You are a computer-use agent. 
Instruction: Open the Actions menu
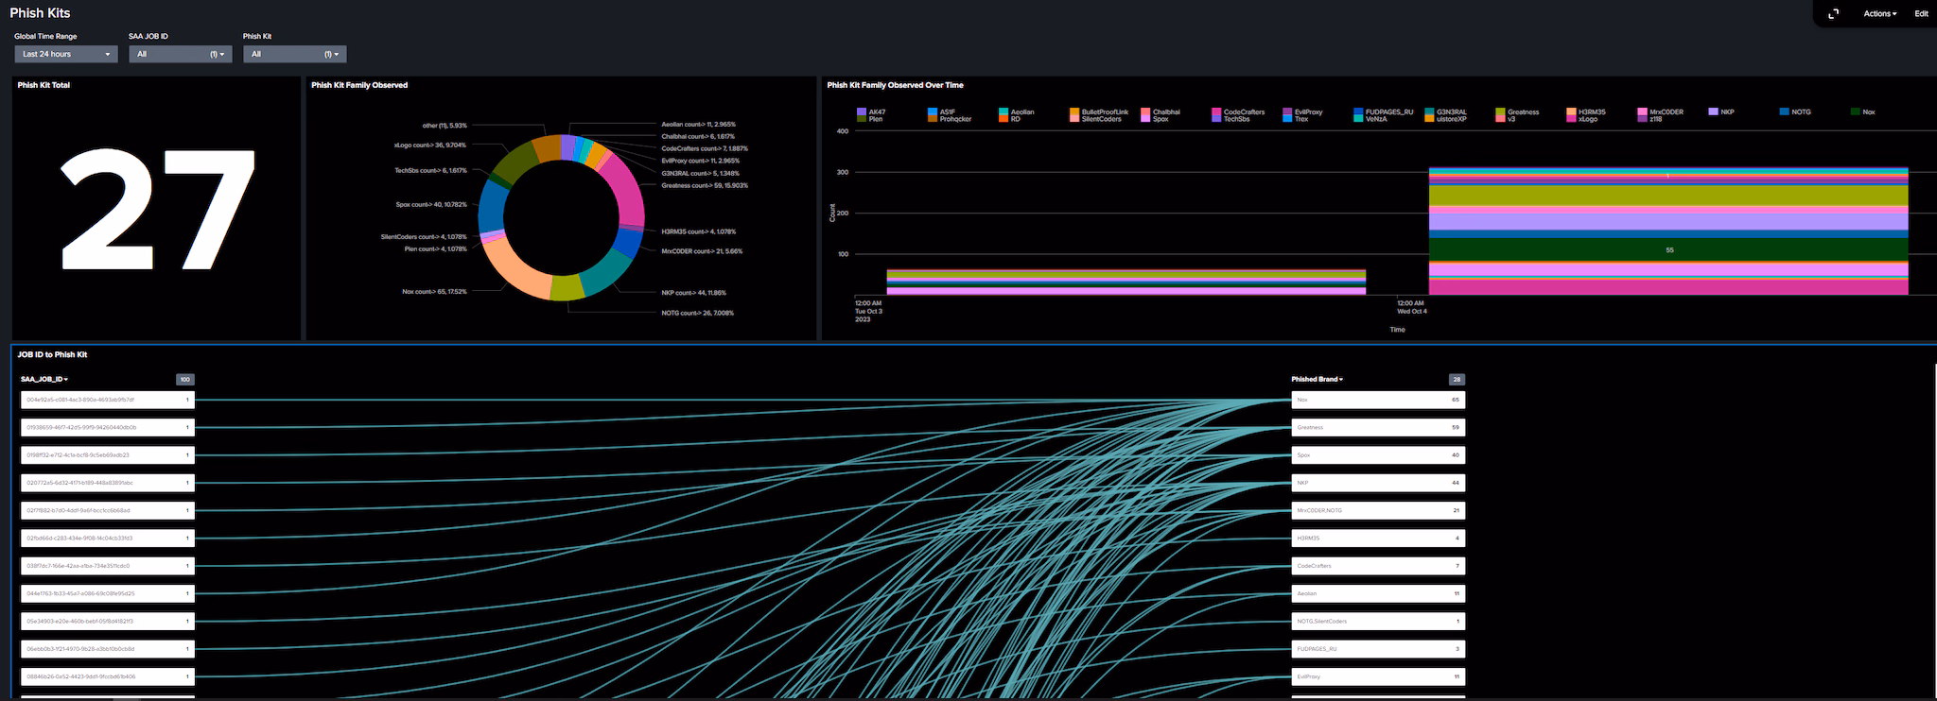1879,14
